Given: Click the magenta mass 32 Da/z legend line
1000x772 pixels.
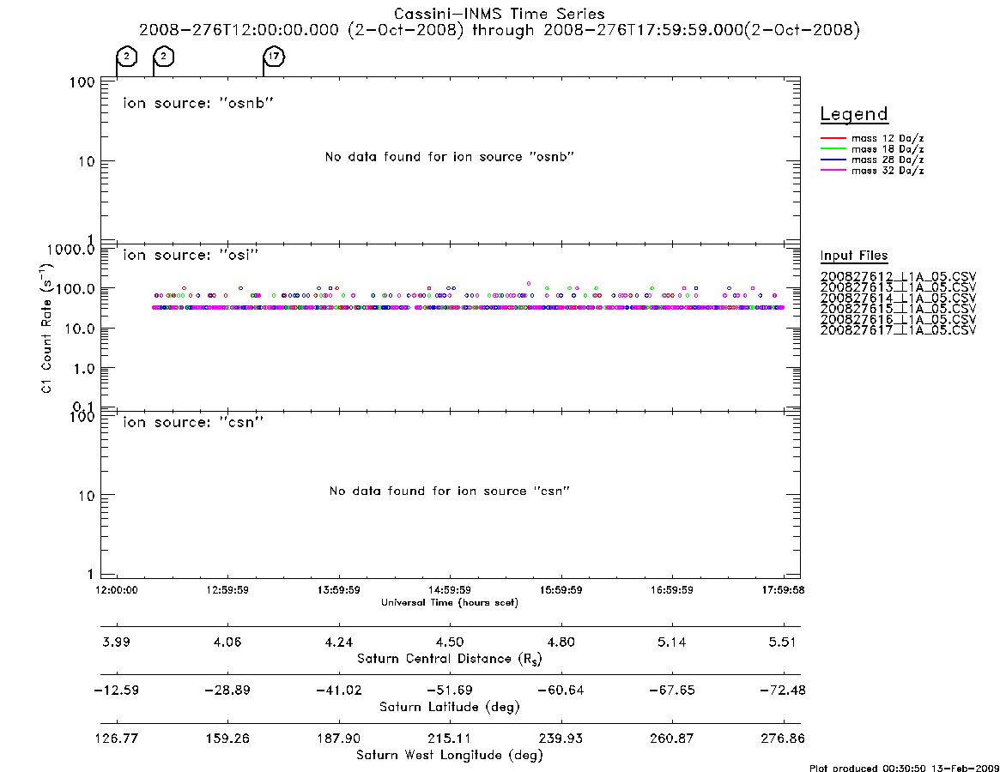Looking at the screenshot, I should point(833,170).
